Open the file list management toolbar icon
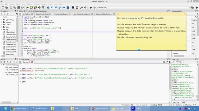199x111 pixels. tap(18, 7)
